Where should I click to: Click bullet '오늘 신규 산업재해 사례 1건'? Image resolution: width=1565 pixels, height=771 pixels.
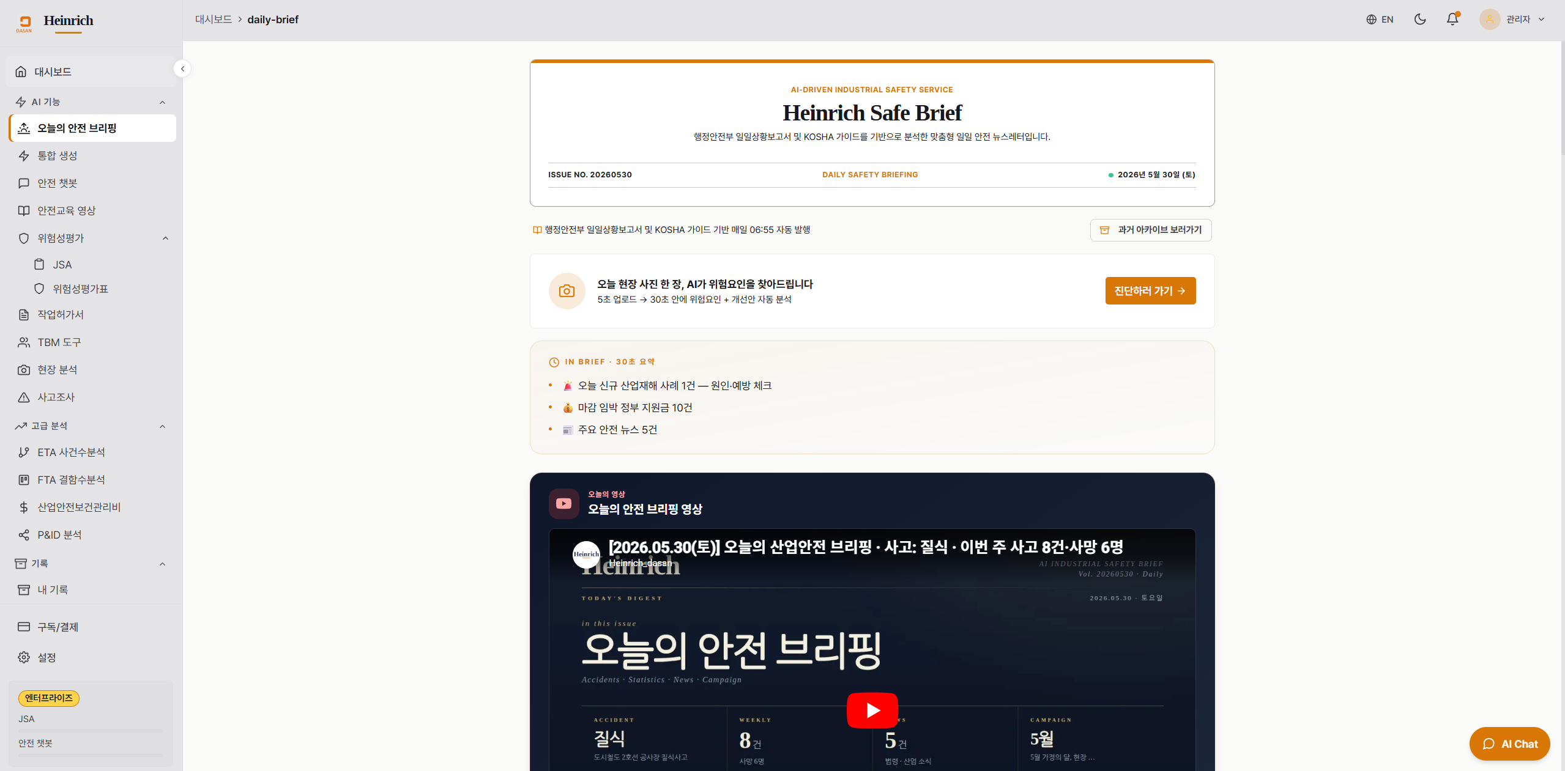click(674, 385)
